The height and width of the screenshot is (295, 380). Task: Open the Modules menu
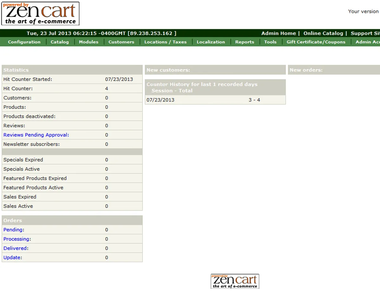89,42
